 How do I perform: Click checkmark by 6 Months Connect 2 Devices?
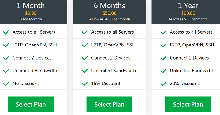pos(85,58)
